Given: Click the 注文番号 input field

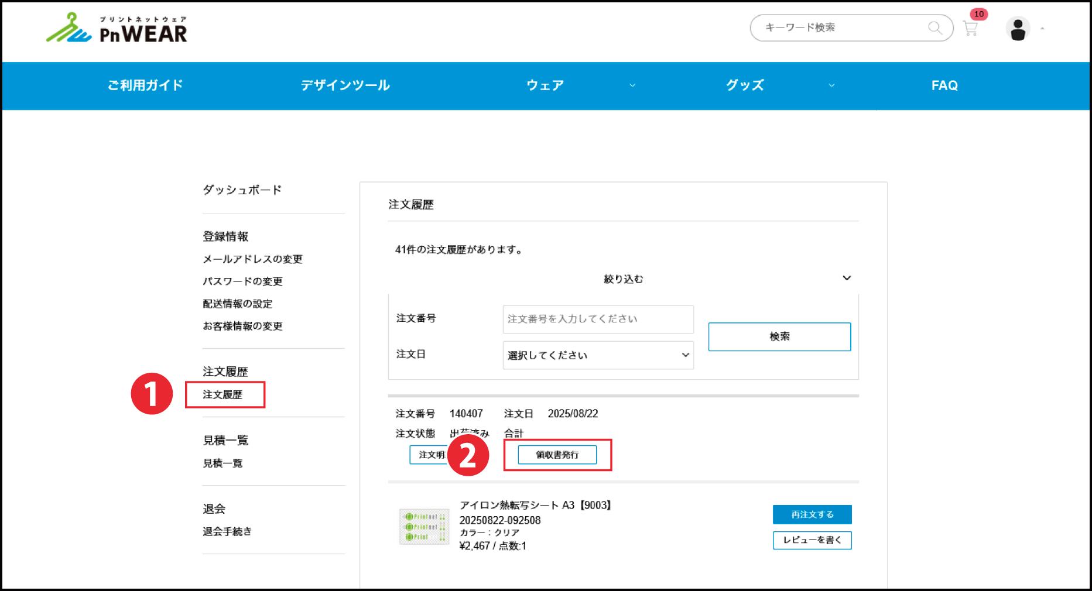Looking at the screenshot, I should [x=598, y=319].
